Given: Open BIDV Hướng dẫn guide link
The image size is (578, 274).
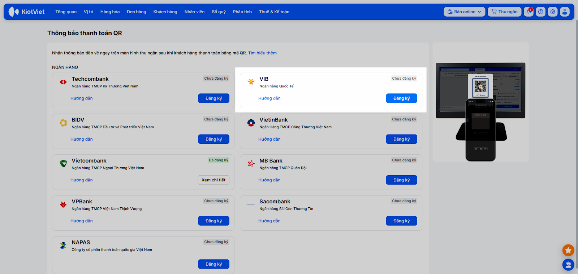Looking at the screenshot, I should coord(82,139).
